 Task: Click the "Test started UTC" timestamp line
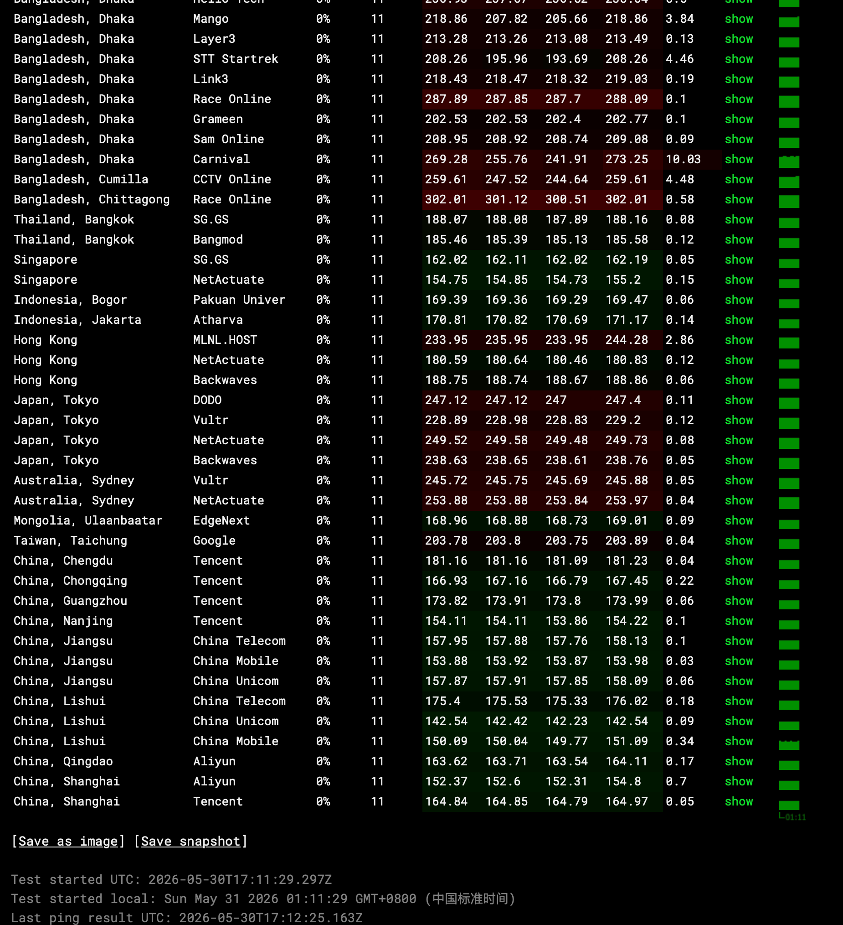click(171, 879)
